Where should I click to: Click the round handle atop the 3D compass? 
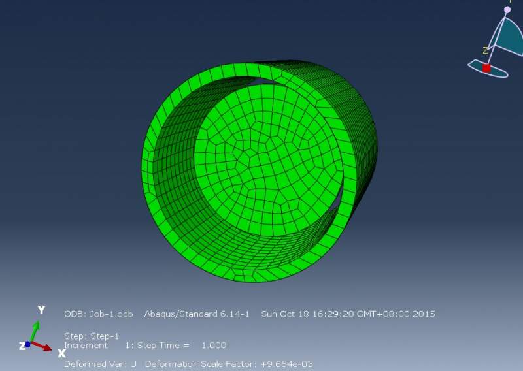pos(507,10)
